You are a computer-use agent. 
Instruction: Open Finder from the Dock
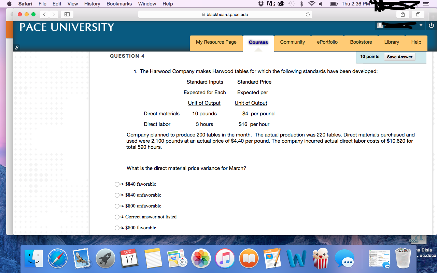tap(34, 258)
